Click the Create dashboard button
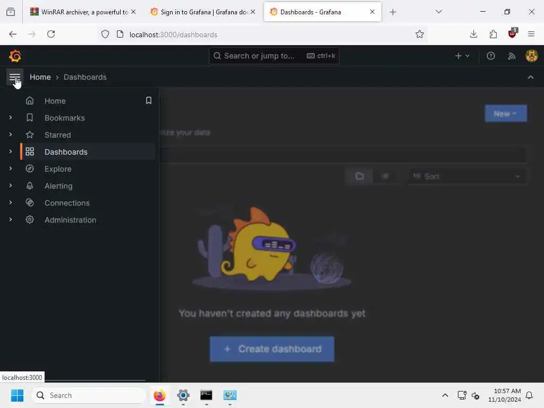The height and width of the screenshot is (408, 544). pos(272,349)
